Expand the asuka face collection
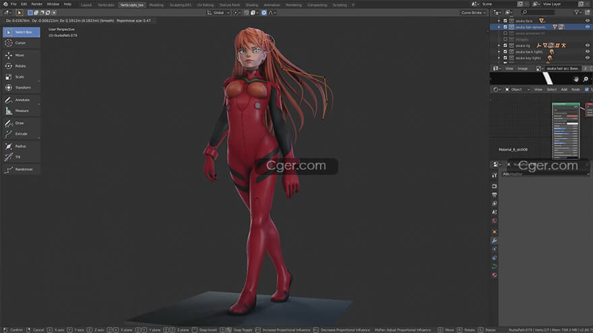 tap(499, 21)
